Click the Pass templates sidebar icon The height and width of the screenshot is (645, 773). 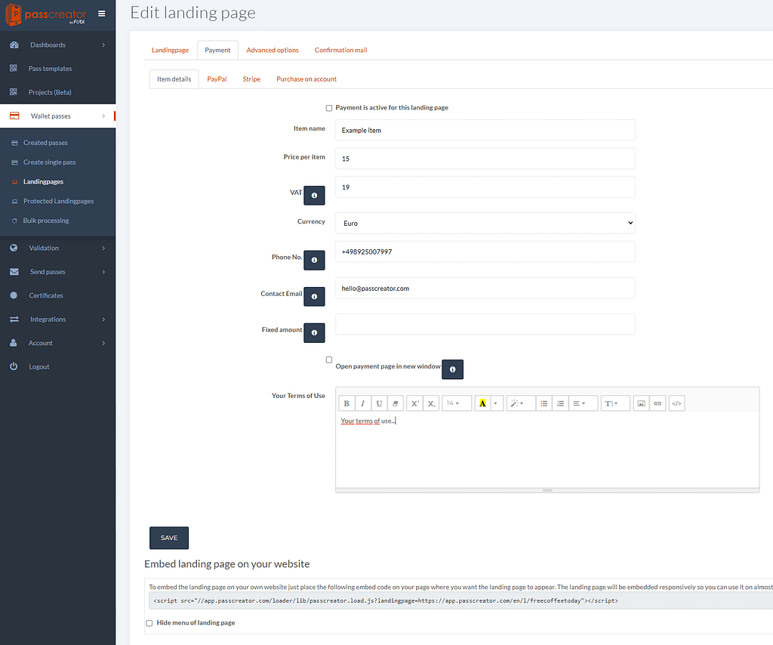[14, 68]
